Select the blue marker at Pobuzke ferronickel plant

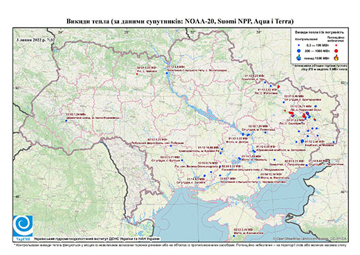point(171,146)
